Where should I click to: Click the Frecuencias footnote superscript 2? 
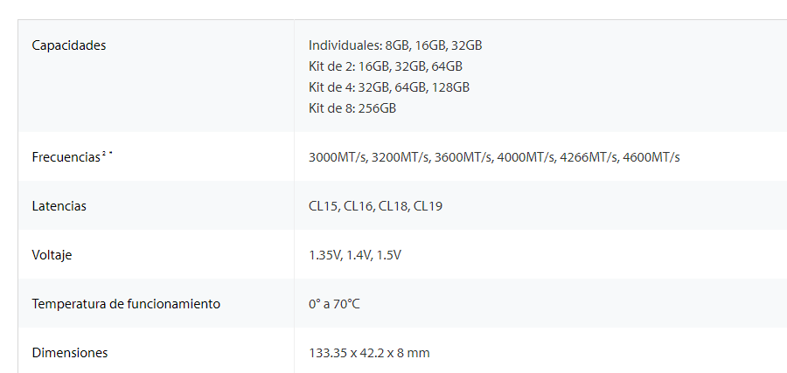pos(104,153)
